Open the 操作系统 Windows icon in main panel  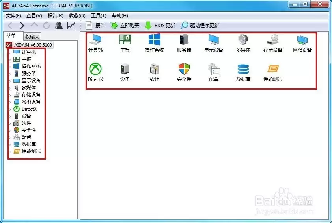coord(154,43)
